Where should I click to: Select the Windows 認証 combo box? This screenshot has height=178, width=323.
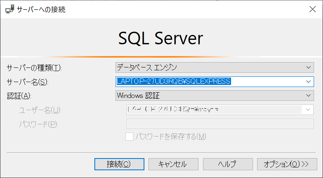(215, 96)
